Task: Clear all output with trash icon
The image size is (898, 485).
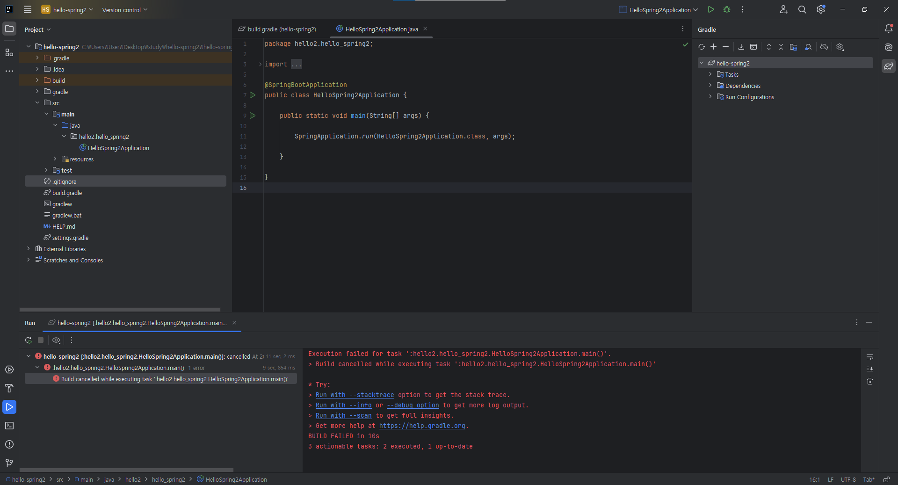Action: click(x=870, y=381)
